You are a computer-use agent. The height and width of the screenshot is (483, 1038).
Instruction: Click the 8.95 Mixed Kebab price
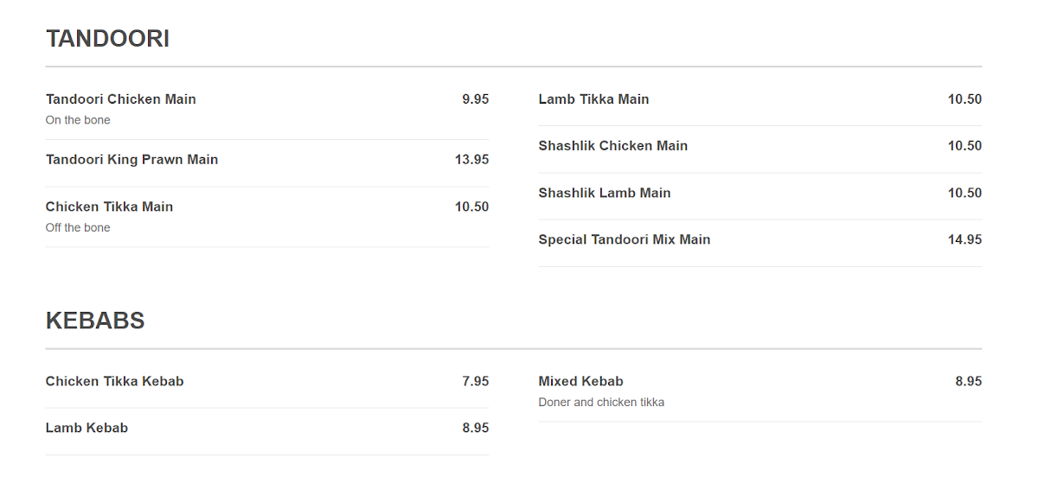968,381
